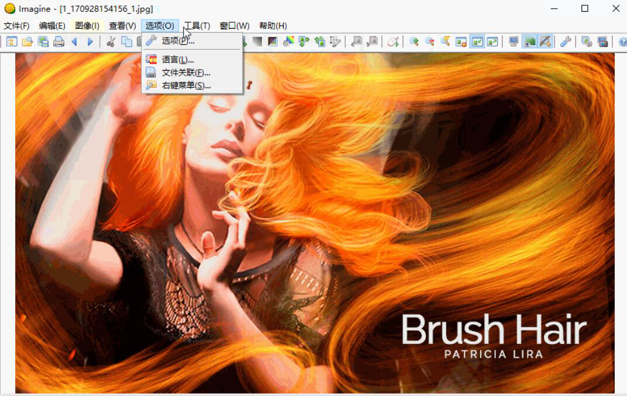Click the Print icon

(x=58, y=41)
